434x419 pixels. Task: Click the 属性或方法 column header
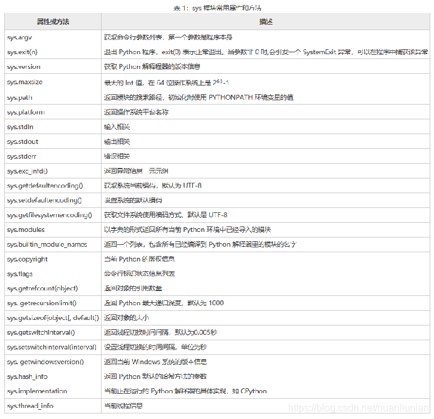pyautogui.click(x=53, y=22)
